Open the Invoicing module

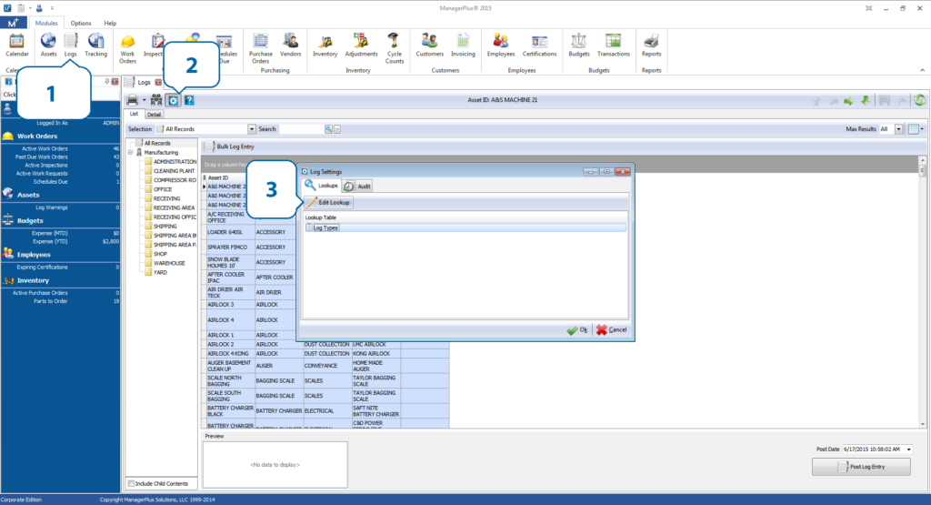point(463,45)
